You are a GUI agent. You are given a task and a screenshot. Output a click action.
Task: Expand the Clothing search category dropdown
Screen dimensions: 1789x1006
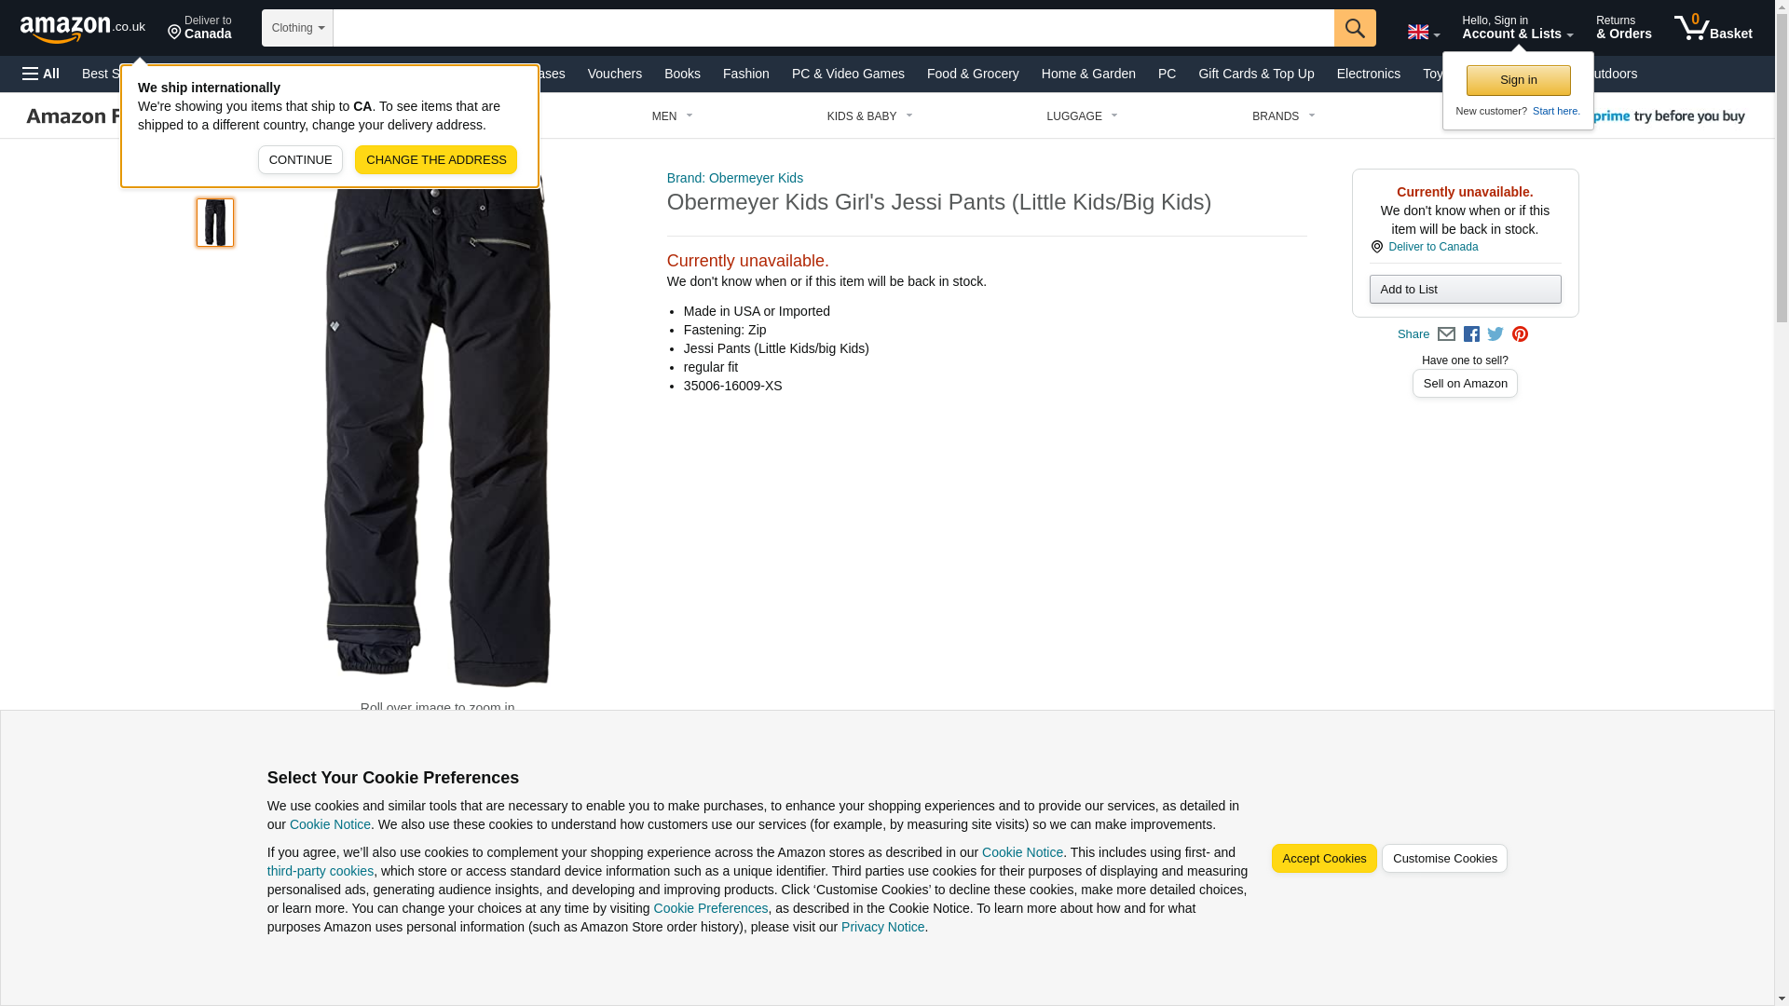[x=297, y=28]
